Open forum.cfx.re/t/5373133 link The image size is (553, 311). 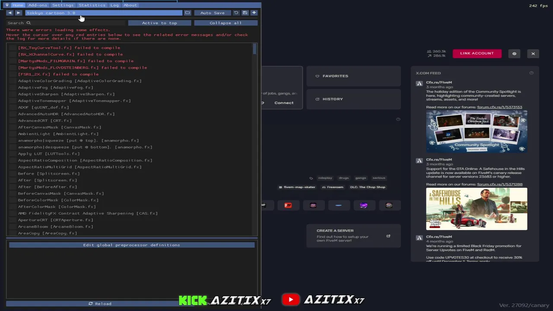(x=499, y=107)
